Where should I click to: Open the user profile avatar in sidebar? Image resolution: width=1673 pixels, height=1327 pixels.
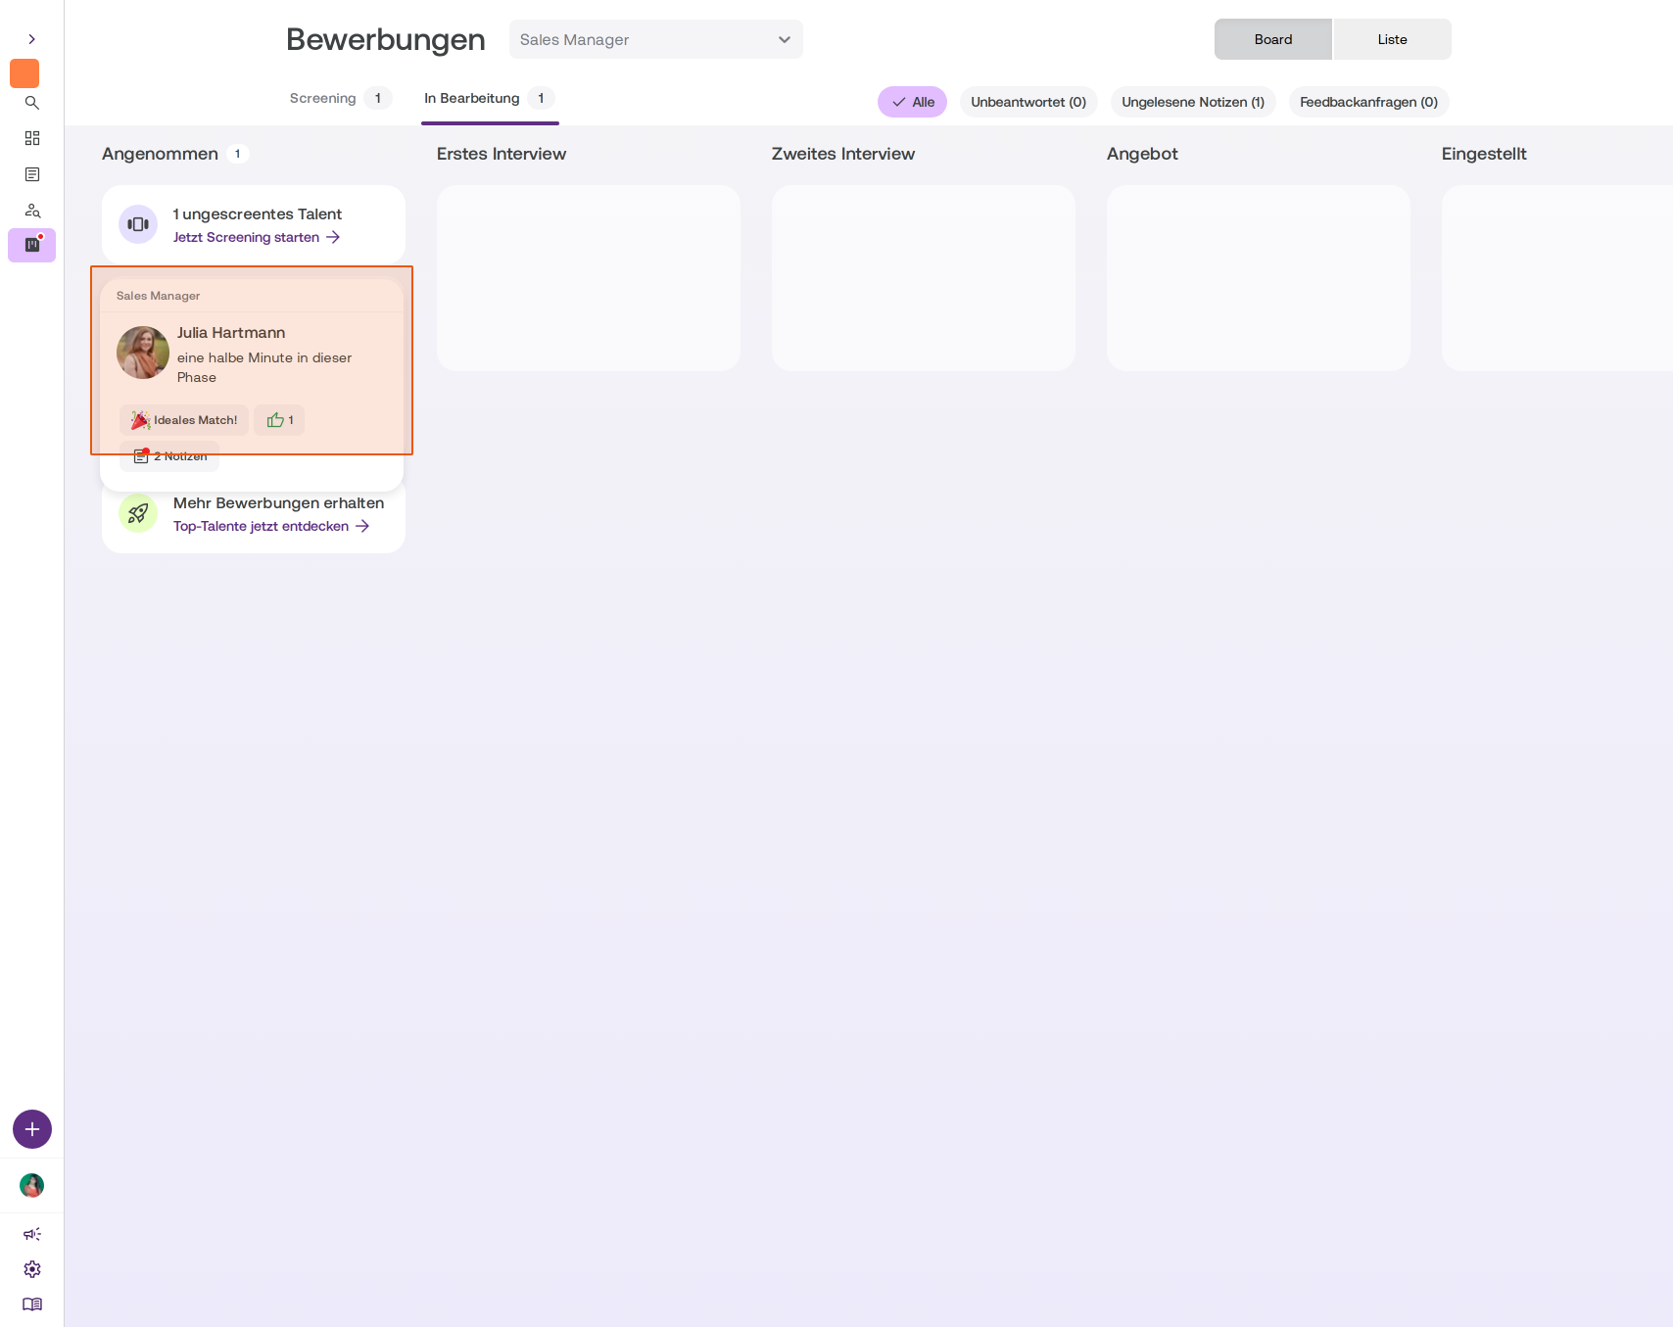pos(32,1186)
